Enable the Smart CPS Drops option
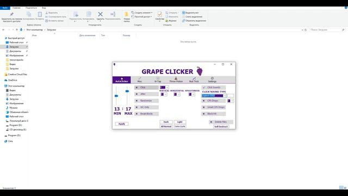This screenshot has width=348, height=196. pyautogui.click(x=214, y=107)
